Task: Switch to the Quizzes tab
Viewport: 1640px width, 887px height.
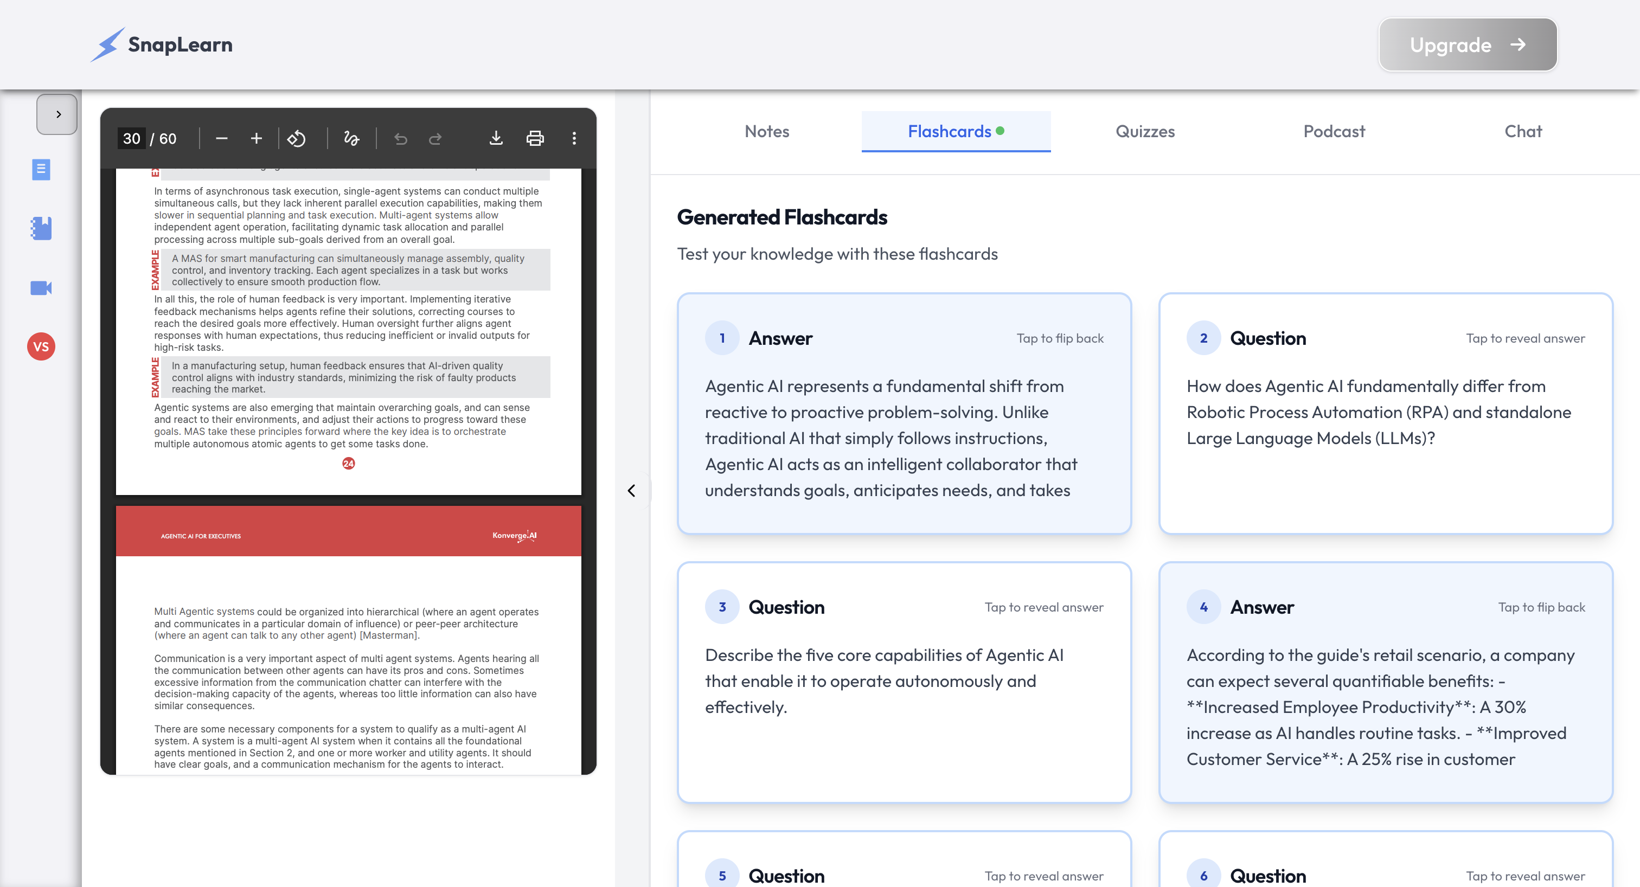Action: 1145,132
